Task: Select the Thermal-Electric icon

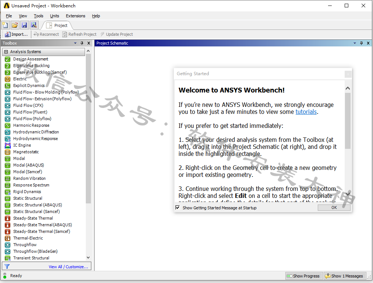Action: 8,238
